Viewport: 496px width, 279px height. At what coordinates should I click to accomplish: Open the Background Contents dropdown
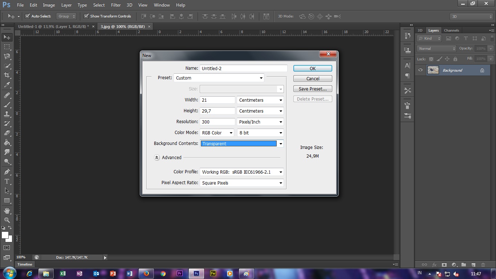(242, 143)
